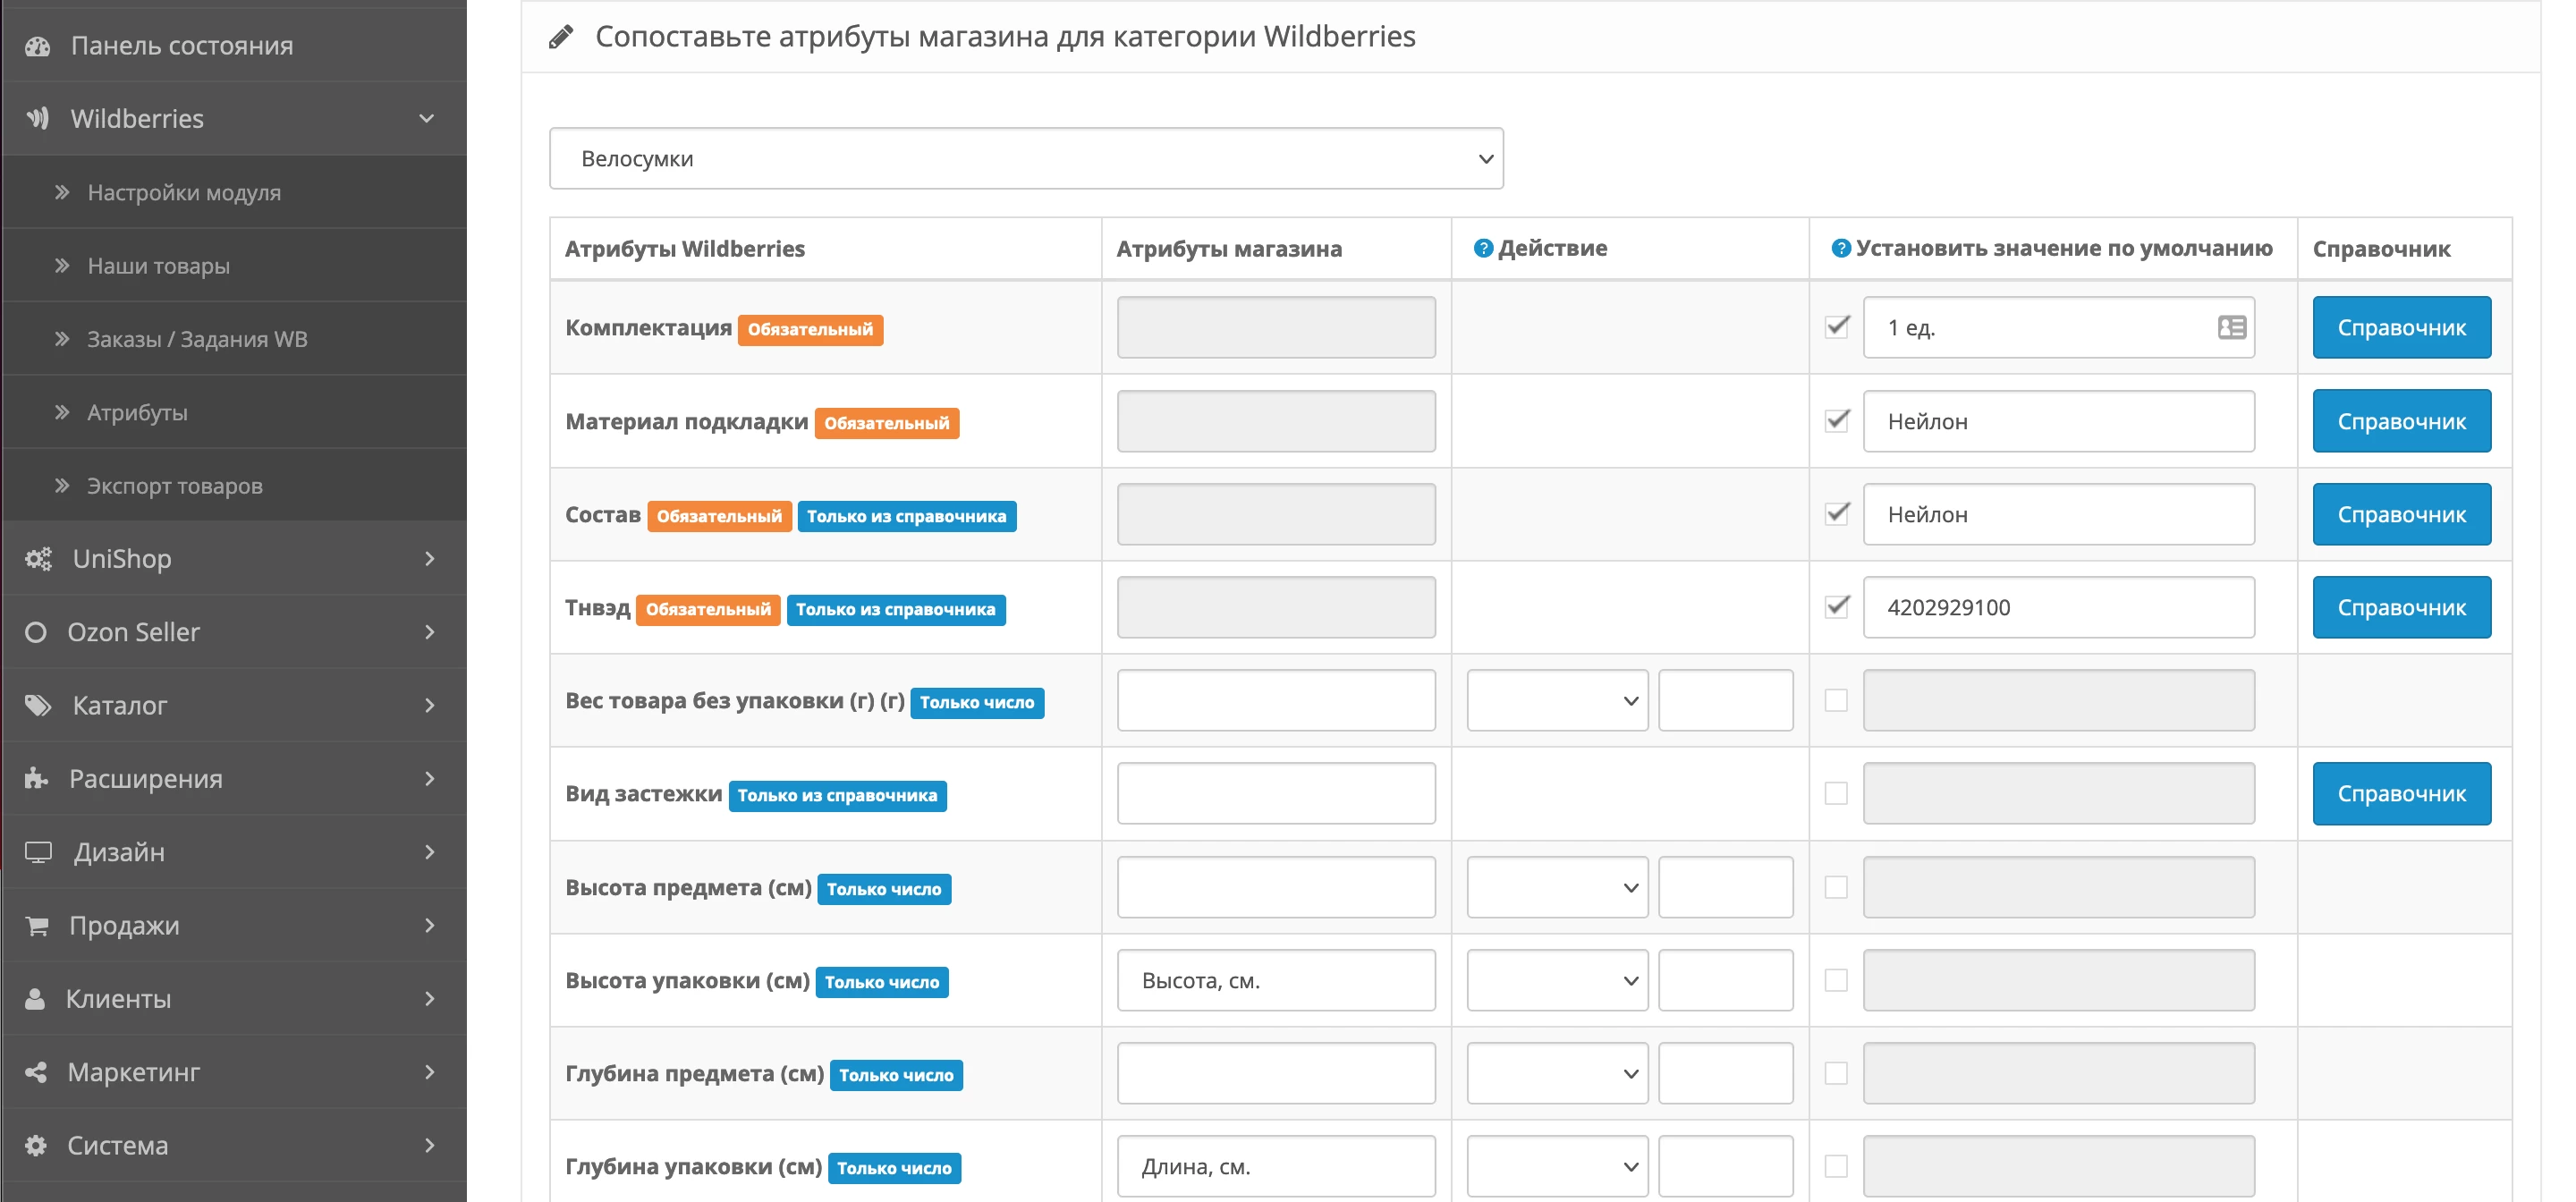Click the puzzle icon beside Расширения
Image resolution: width=2576 pixels, height=1202 pixels.
(37, 778)
